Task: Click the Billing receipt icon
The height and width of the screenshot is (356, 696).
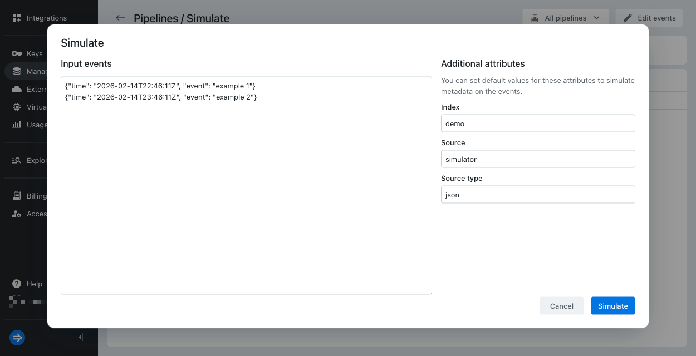Action: [17, 196]
